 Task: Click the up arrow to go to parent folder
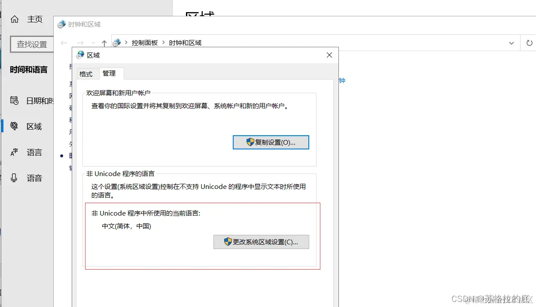click(104, 43)
